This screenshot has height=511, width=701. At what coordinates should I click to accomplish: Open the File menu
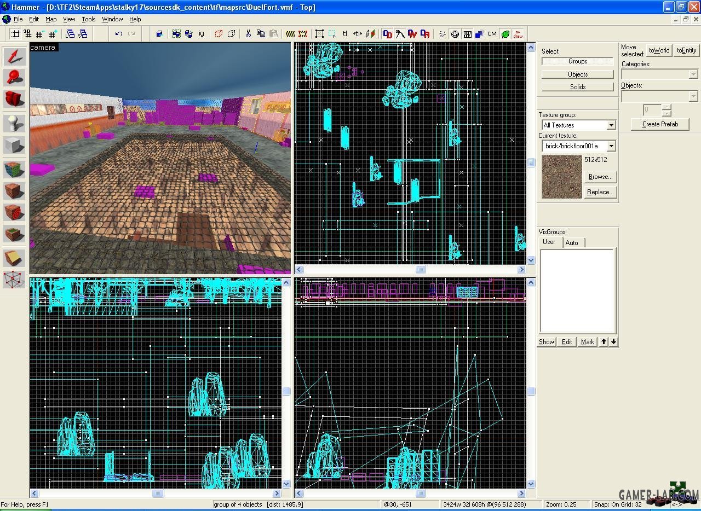(18, 19)
